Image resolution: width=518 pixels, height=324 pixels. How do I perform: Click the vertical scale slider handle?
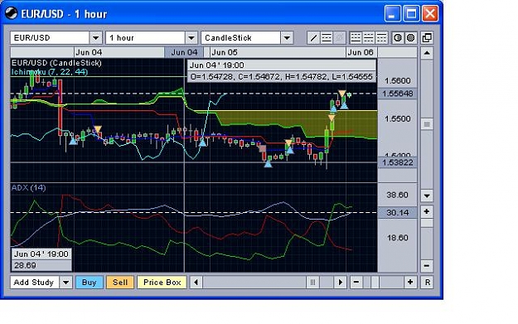pyautogui.click(x=427, y=223)
